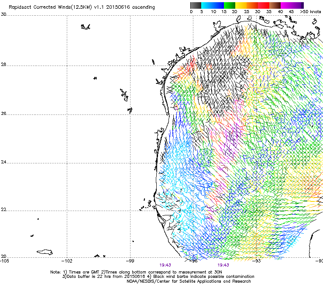
Task: Click the 'NOAA/NESDIS/Center for Satellite Applications and Research' credit
Action: tap(189, 281)
